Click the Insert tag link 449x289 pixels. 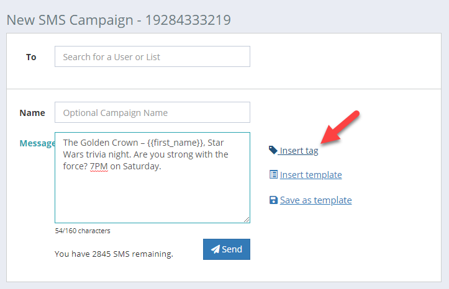pyautogui.click(x=299, y=151)
